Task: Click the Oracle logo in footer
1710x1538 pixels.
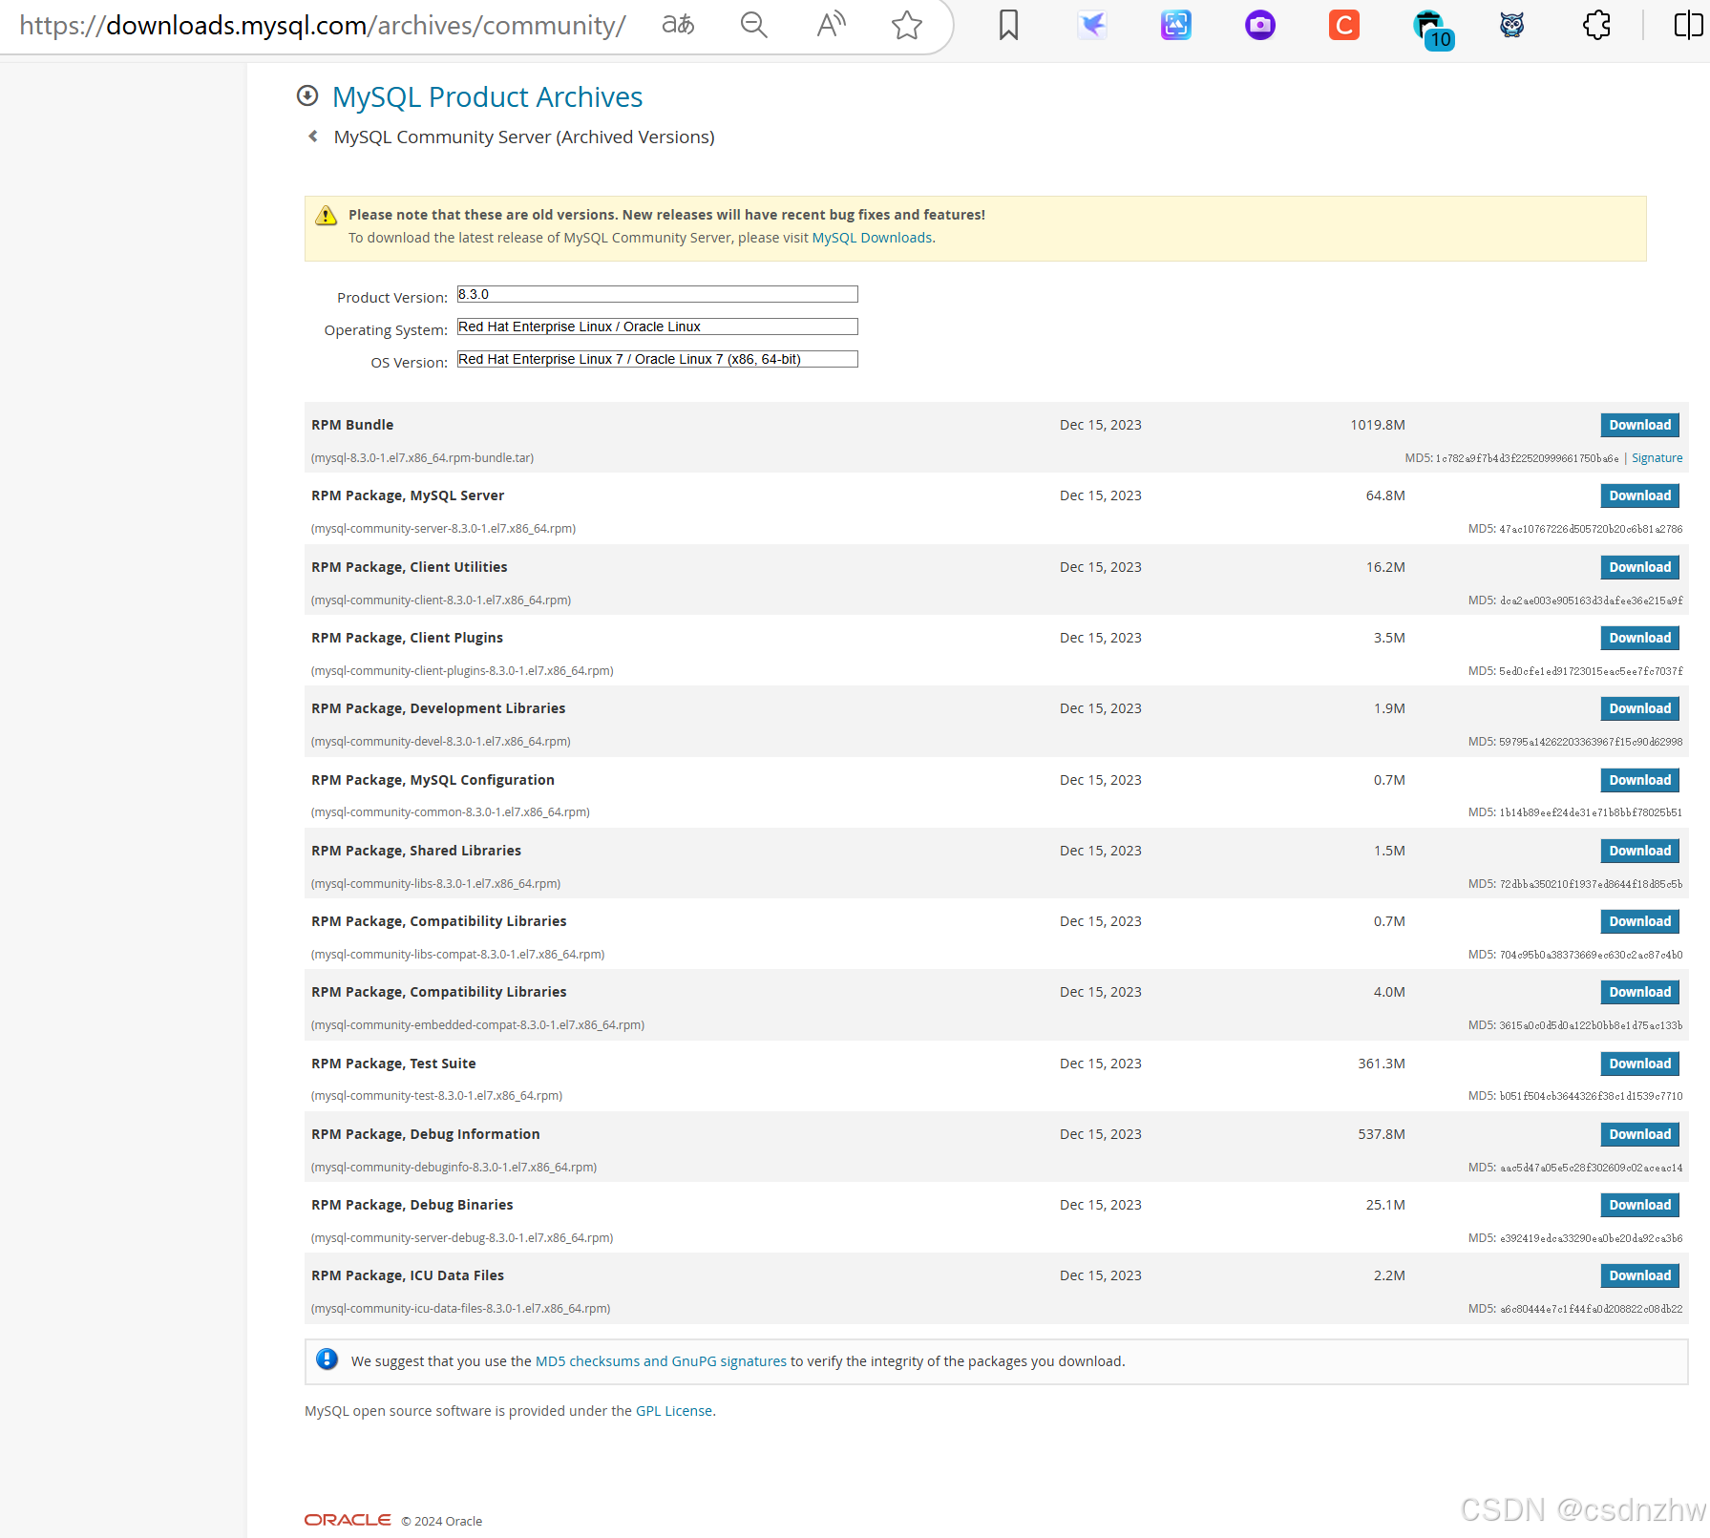Action: 348,1520
